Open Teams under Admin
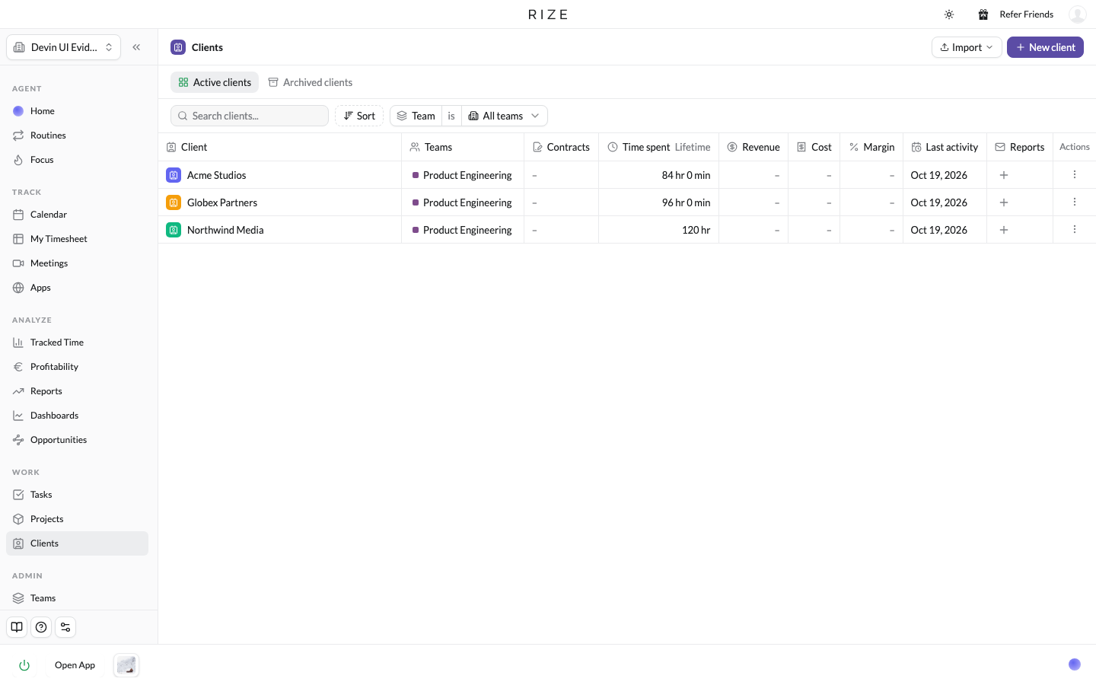The width and height of the screenshot is (1096, 685). (77, 598)
